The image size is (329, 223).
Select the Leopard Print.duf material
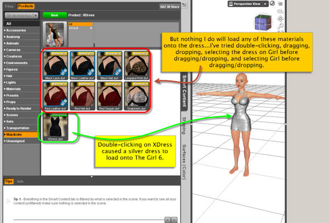point(137,65)
